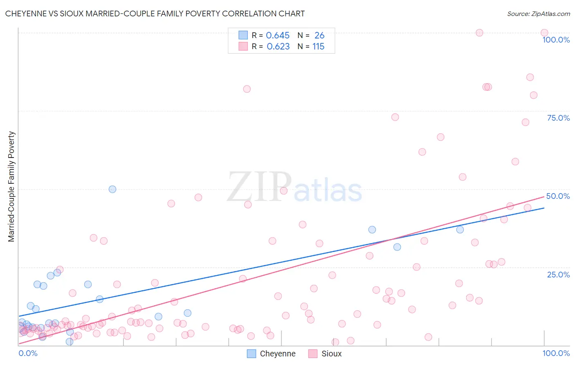Viewport: 575px width, 365px height.
Task: Click the Cheyenne legend color swatch
Action: (252, 354)
